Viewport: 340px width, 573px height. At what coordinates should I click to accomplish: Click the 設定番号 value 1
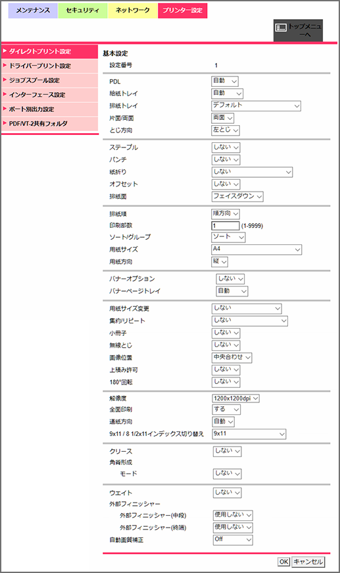(x=216, y=65)
